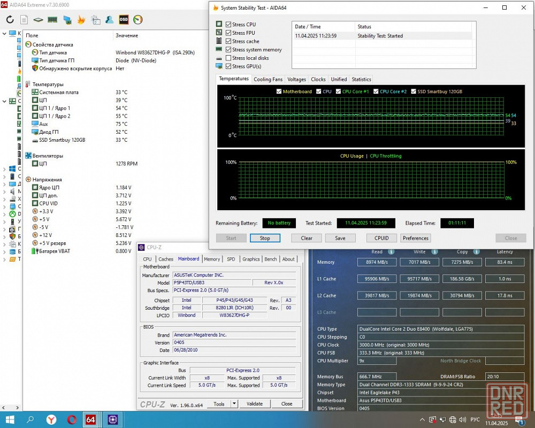Expand the shield security tree node
Screen dimensions: 535x428
(4, 236)
